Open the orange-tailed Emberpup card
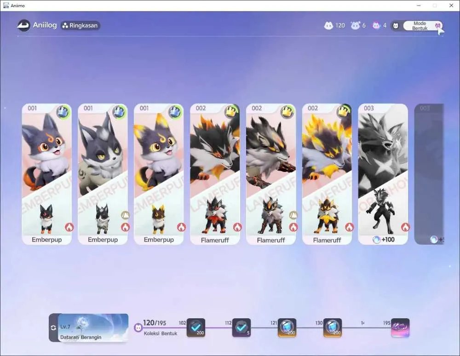460x356 pixels. (x=46, y=174)
